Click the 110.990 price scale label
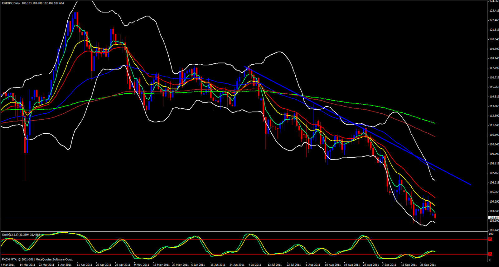This screenshot has height=267, width=499. pyautogui.click(x=494, y=135)
